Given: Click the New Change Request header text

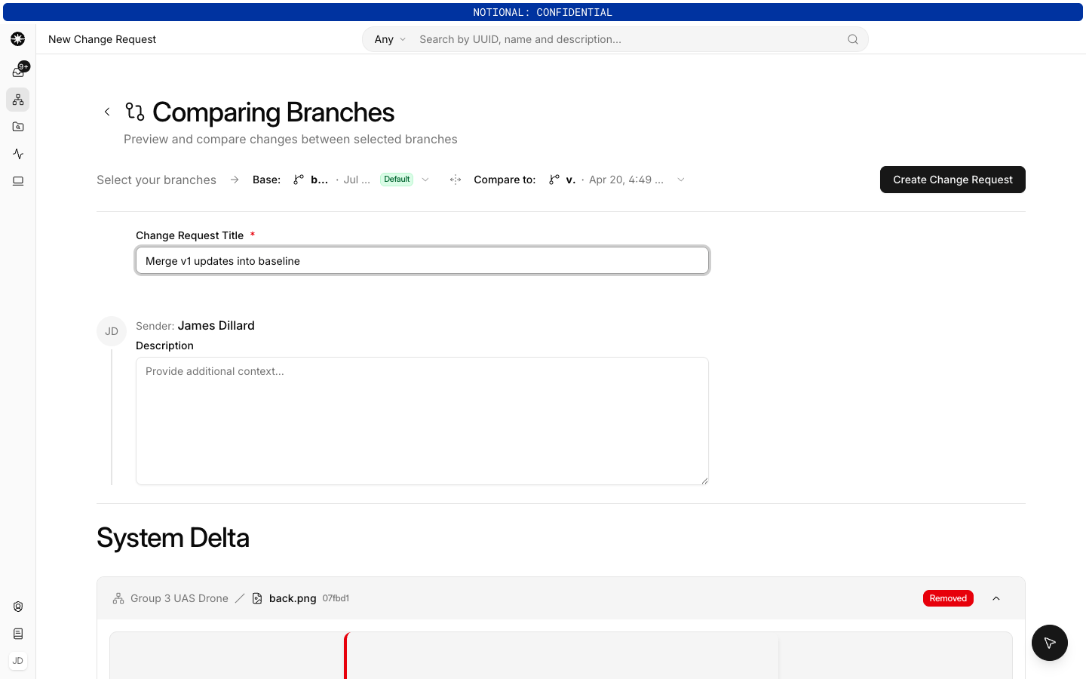Looking at the screenshot, I should [x=103, y=39].
